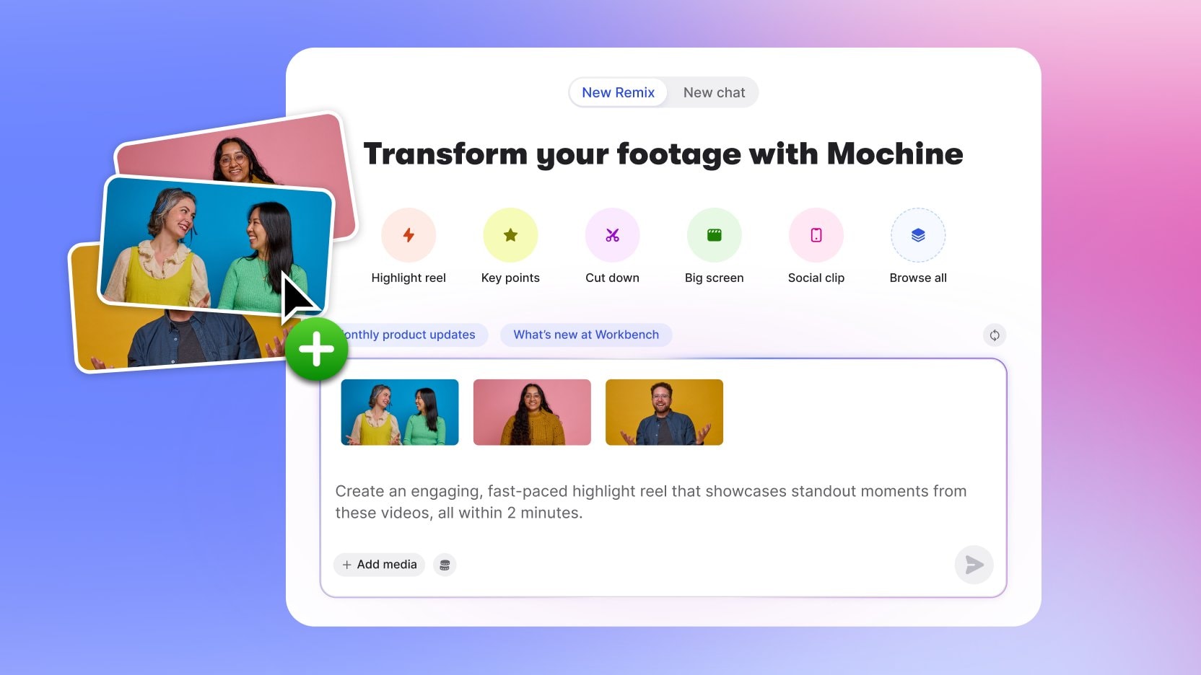Click the Big screen label
The width and height of the screenshot is (1201, 675).
point(714,278)
